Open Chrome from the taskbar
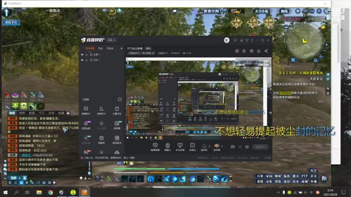Screen dimensions: 351x197 pos(50,192)
